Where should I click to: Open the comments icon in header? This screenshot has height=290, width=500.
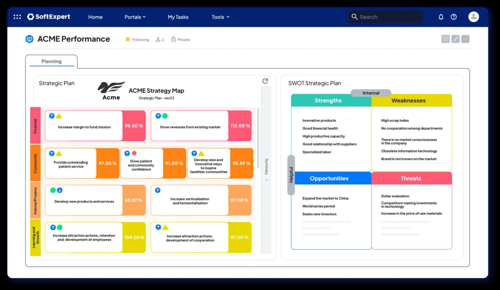[445, 39]
